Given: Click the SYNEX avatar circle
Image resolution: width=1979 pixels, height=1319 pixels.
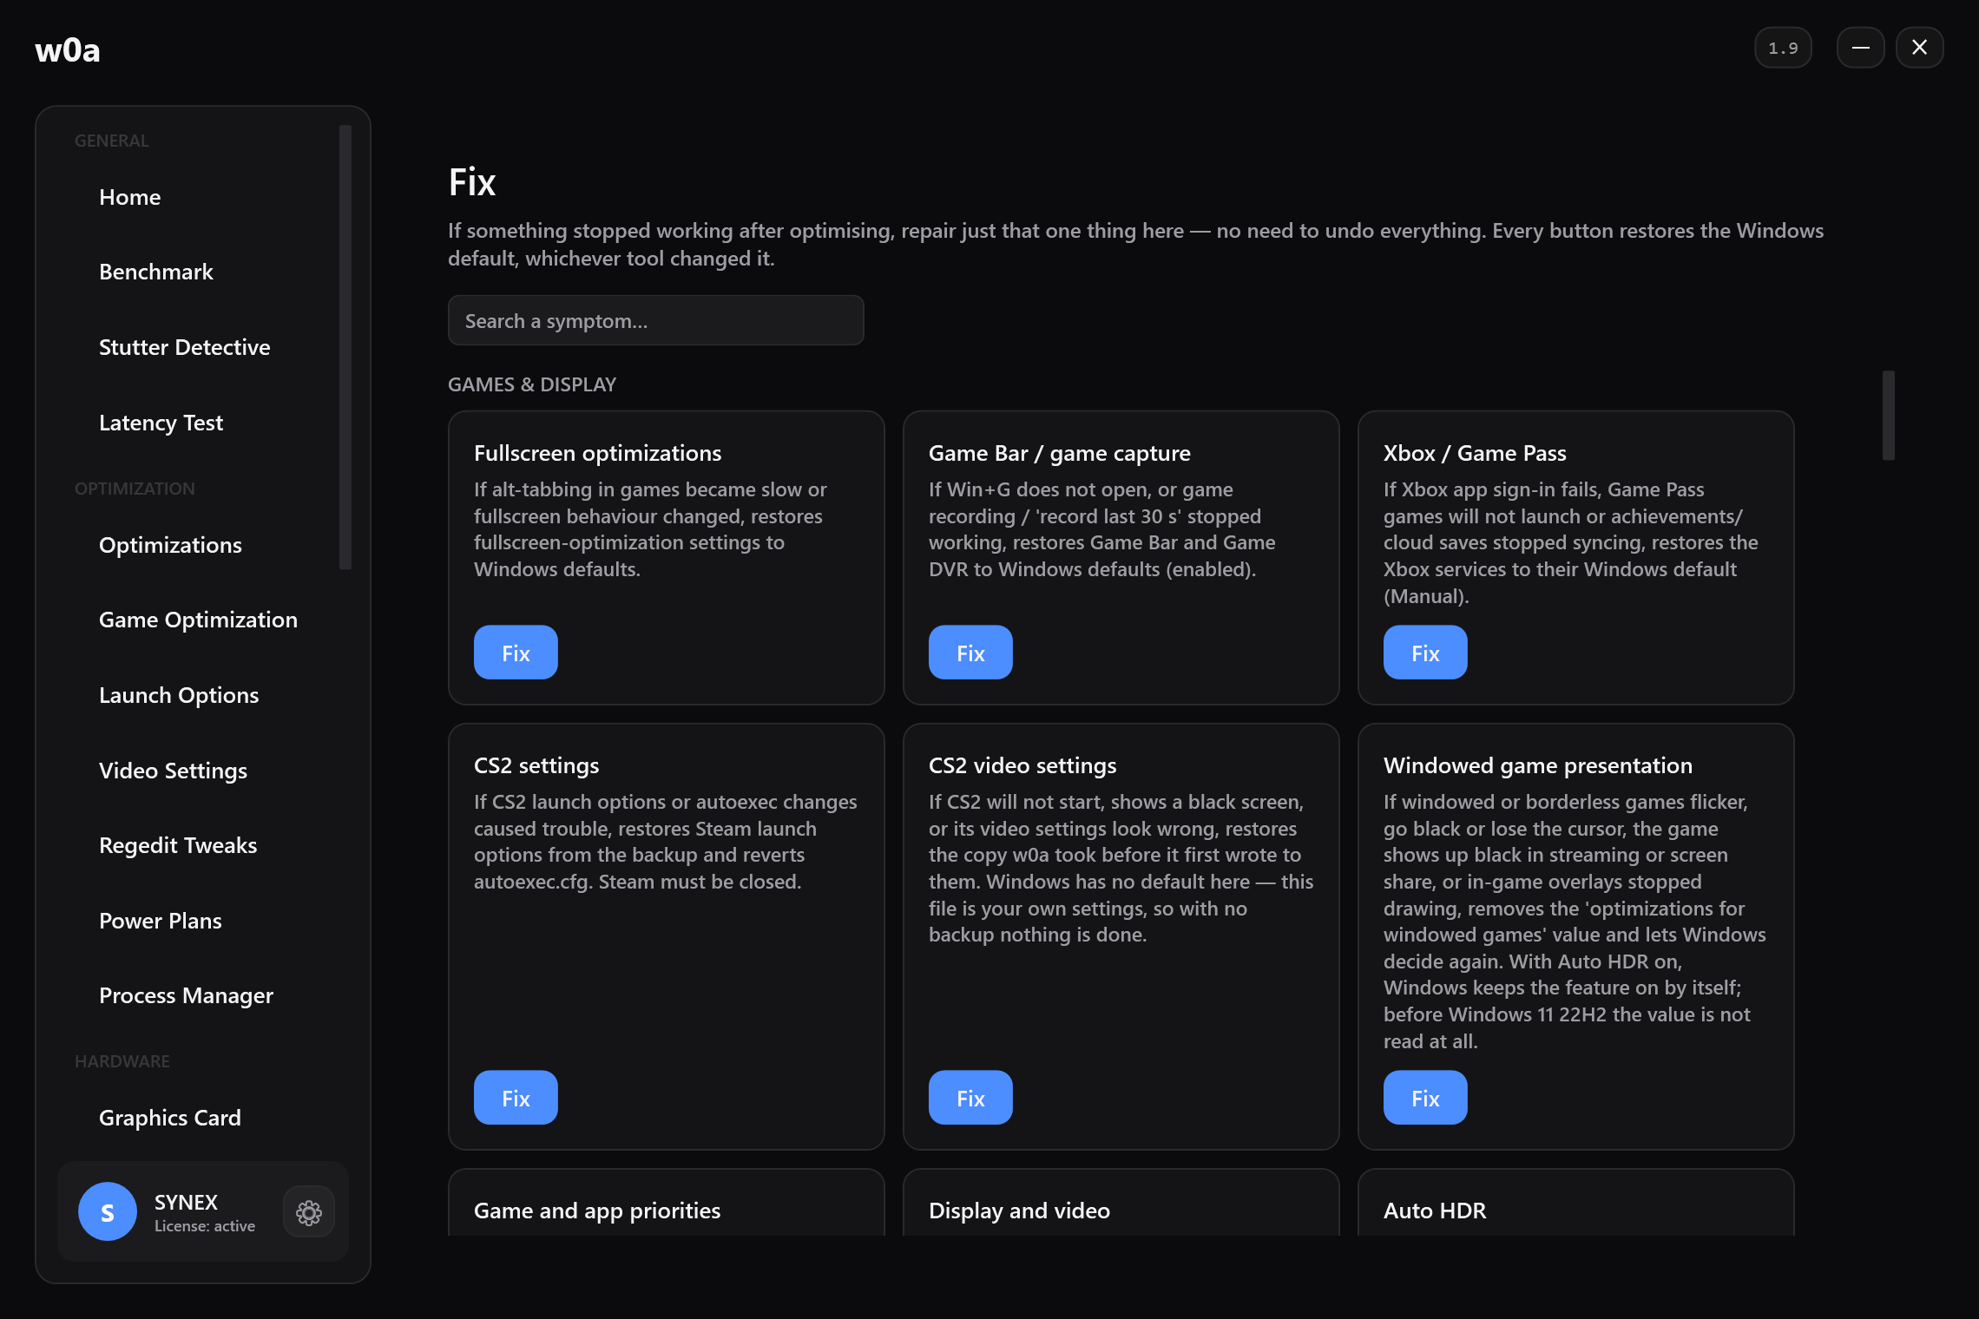Looking at the screenshot, I should click(108, 1211).
